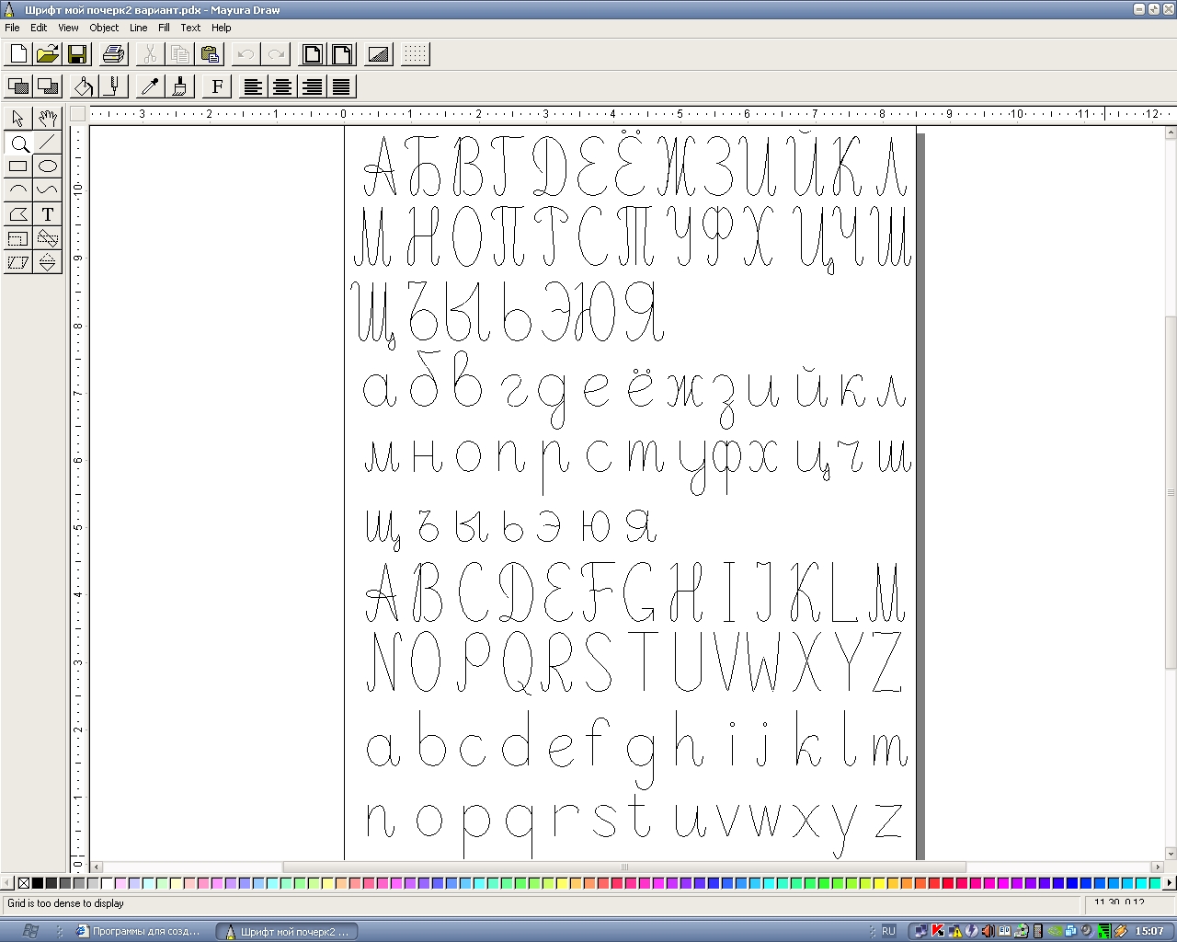Click the ruler origin box at the corner

coord(78,114)
